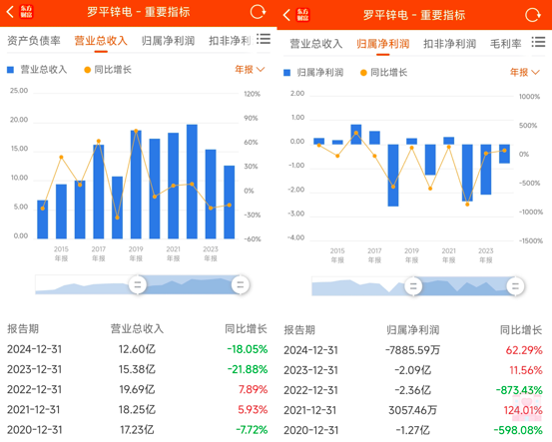The width and height of the screenshot is (552, 442).
Task: Tap revenue value 12.60亿
Action: tap(137, 349)
